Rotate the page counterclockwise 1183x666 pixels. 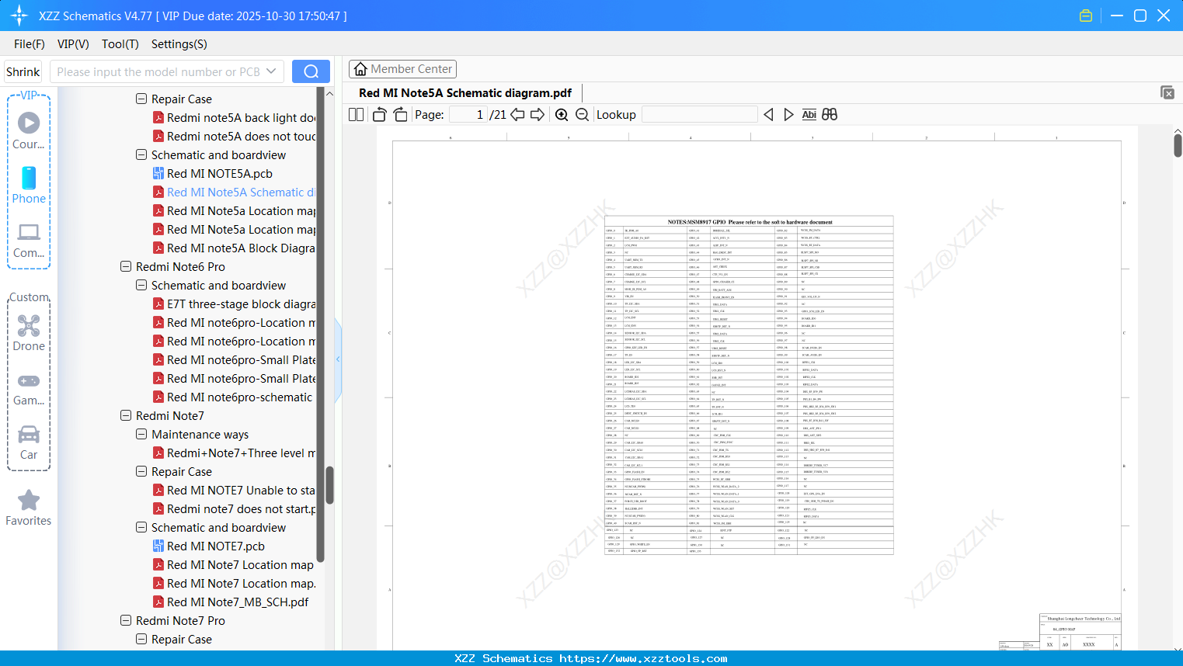[x=379, y=115]
